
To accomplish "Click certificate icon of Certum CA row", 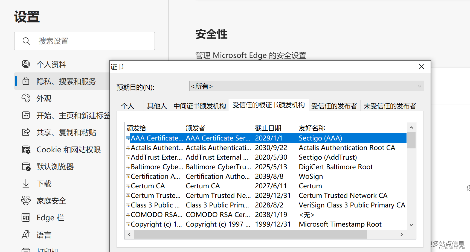I will click(128, 186).
